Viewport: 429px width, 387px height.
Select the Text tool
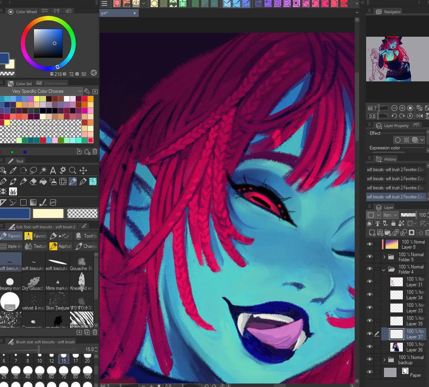pos(53,170)
